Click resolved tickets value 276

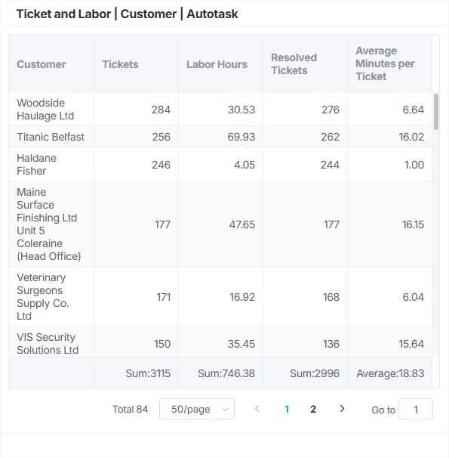(331, 110)
